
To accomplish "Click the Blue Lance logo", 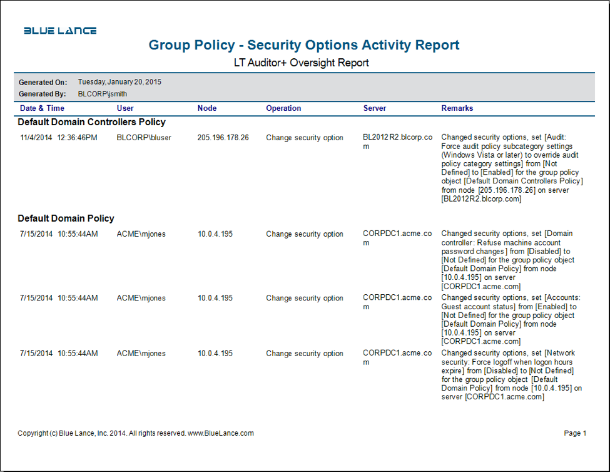I will tap(60, 31).
